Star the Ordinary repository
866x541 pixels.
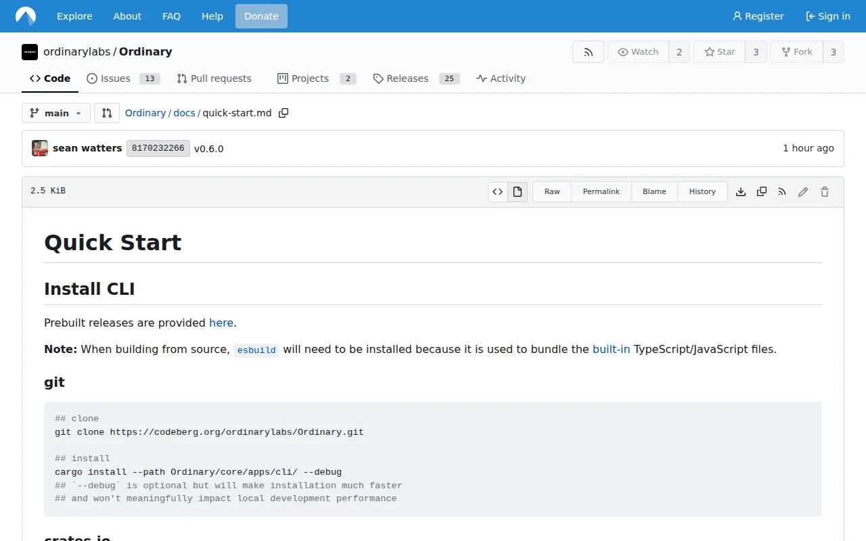coord(719,52)
